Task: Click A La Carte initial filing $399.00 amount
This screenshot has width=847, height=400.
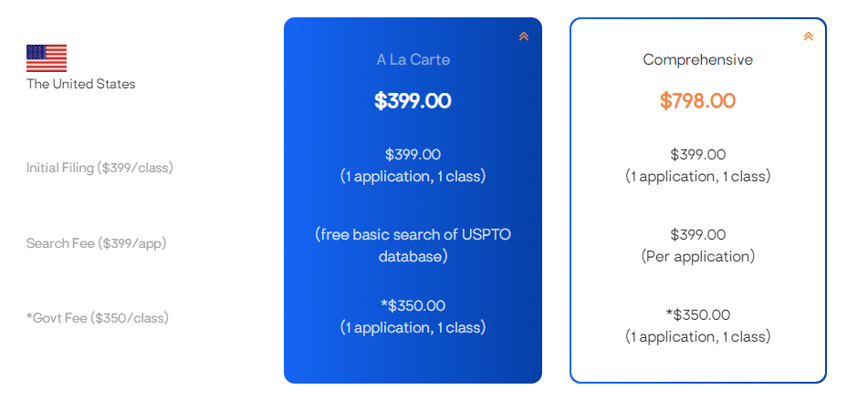Action: coord(413,155)
